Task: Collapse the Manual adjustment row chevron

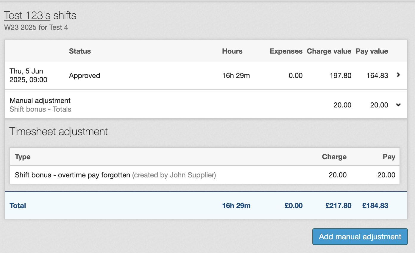Action: (398, 105)
